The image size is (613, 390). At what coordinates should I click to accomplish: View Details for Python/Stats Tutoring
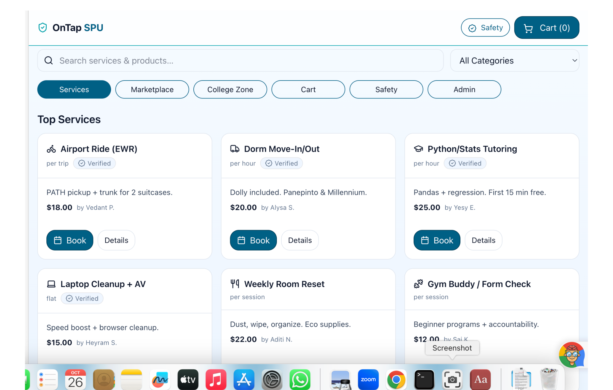coord(483,240)
